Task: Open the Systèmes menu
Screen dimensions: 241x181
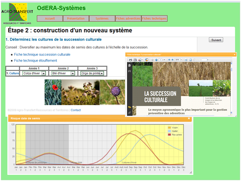Action: click(x=102, y=18)
